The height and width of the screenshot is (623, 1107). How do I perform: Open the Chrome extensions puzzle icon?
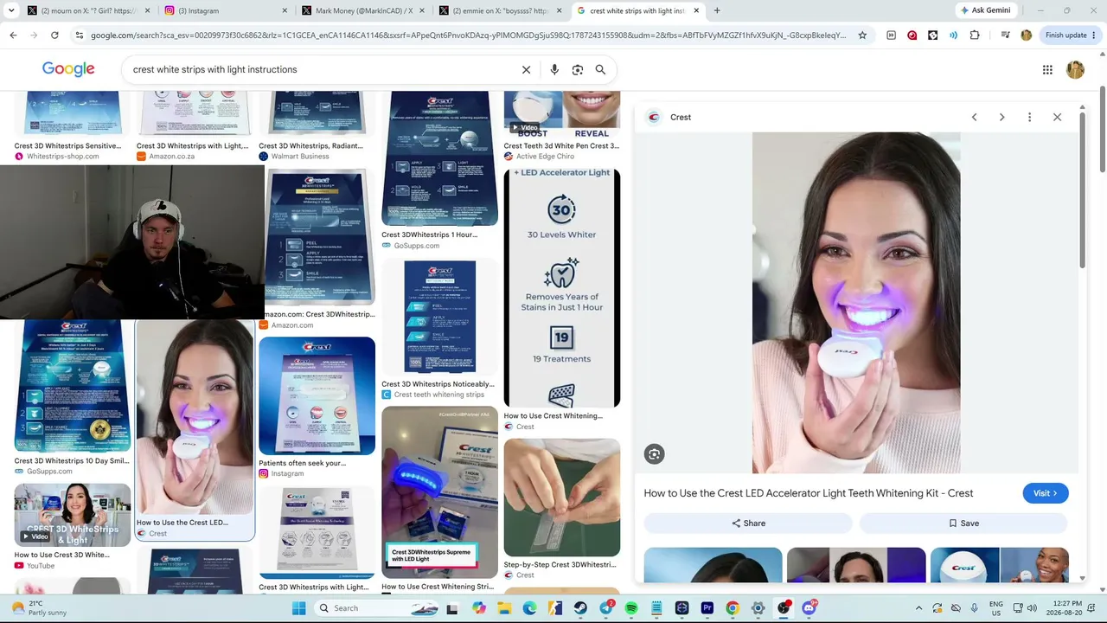point(975,35)
